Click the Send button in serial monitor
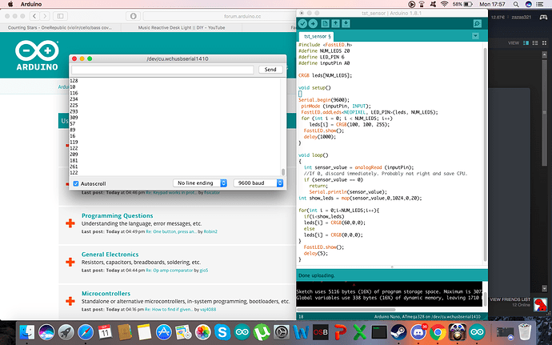 pyautogui.click(x=270, y=70)
